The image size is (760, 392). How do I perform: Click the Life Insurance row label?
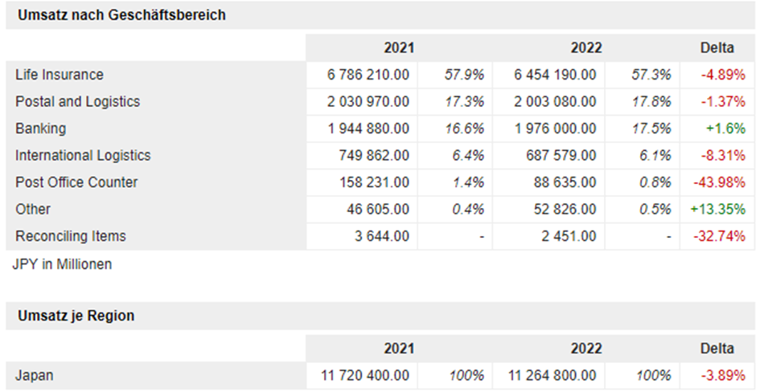[60, 75]
